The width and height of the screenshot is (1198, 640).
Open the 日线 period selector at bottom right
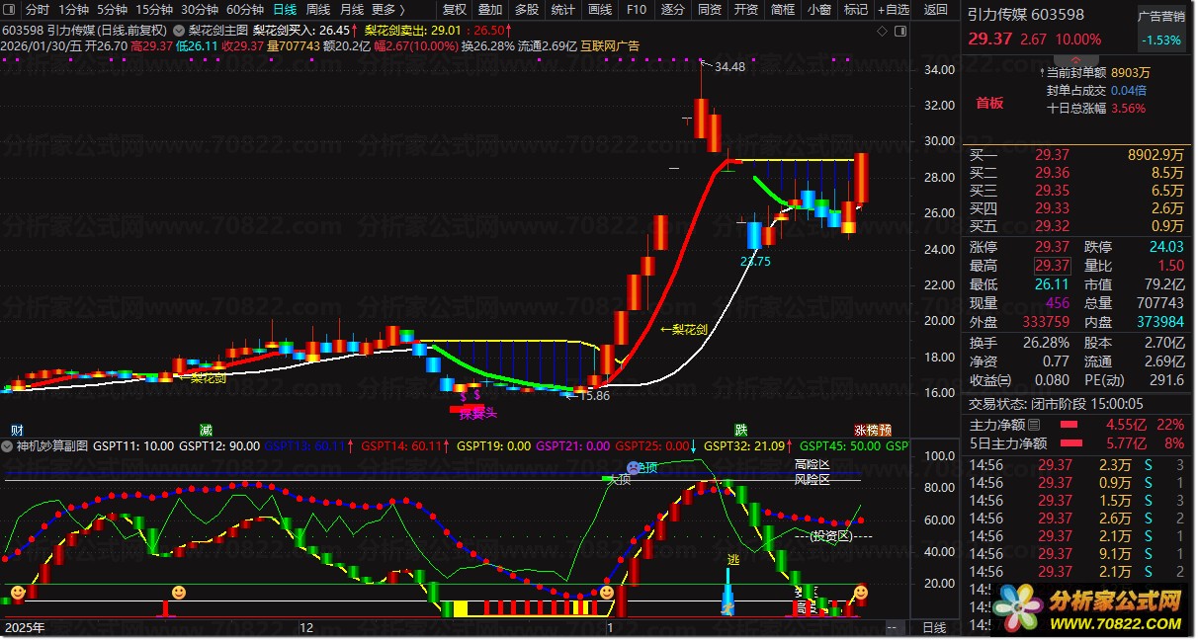(x=934, y=627)
